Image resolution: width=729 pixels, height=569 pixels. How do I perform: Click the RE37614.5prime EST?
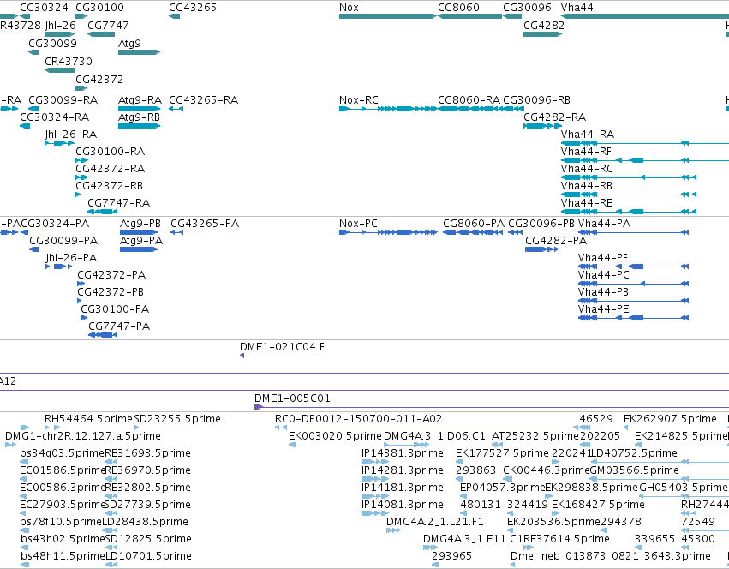[529, 548]
